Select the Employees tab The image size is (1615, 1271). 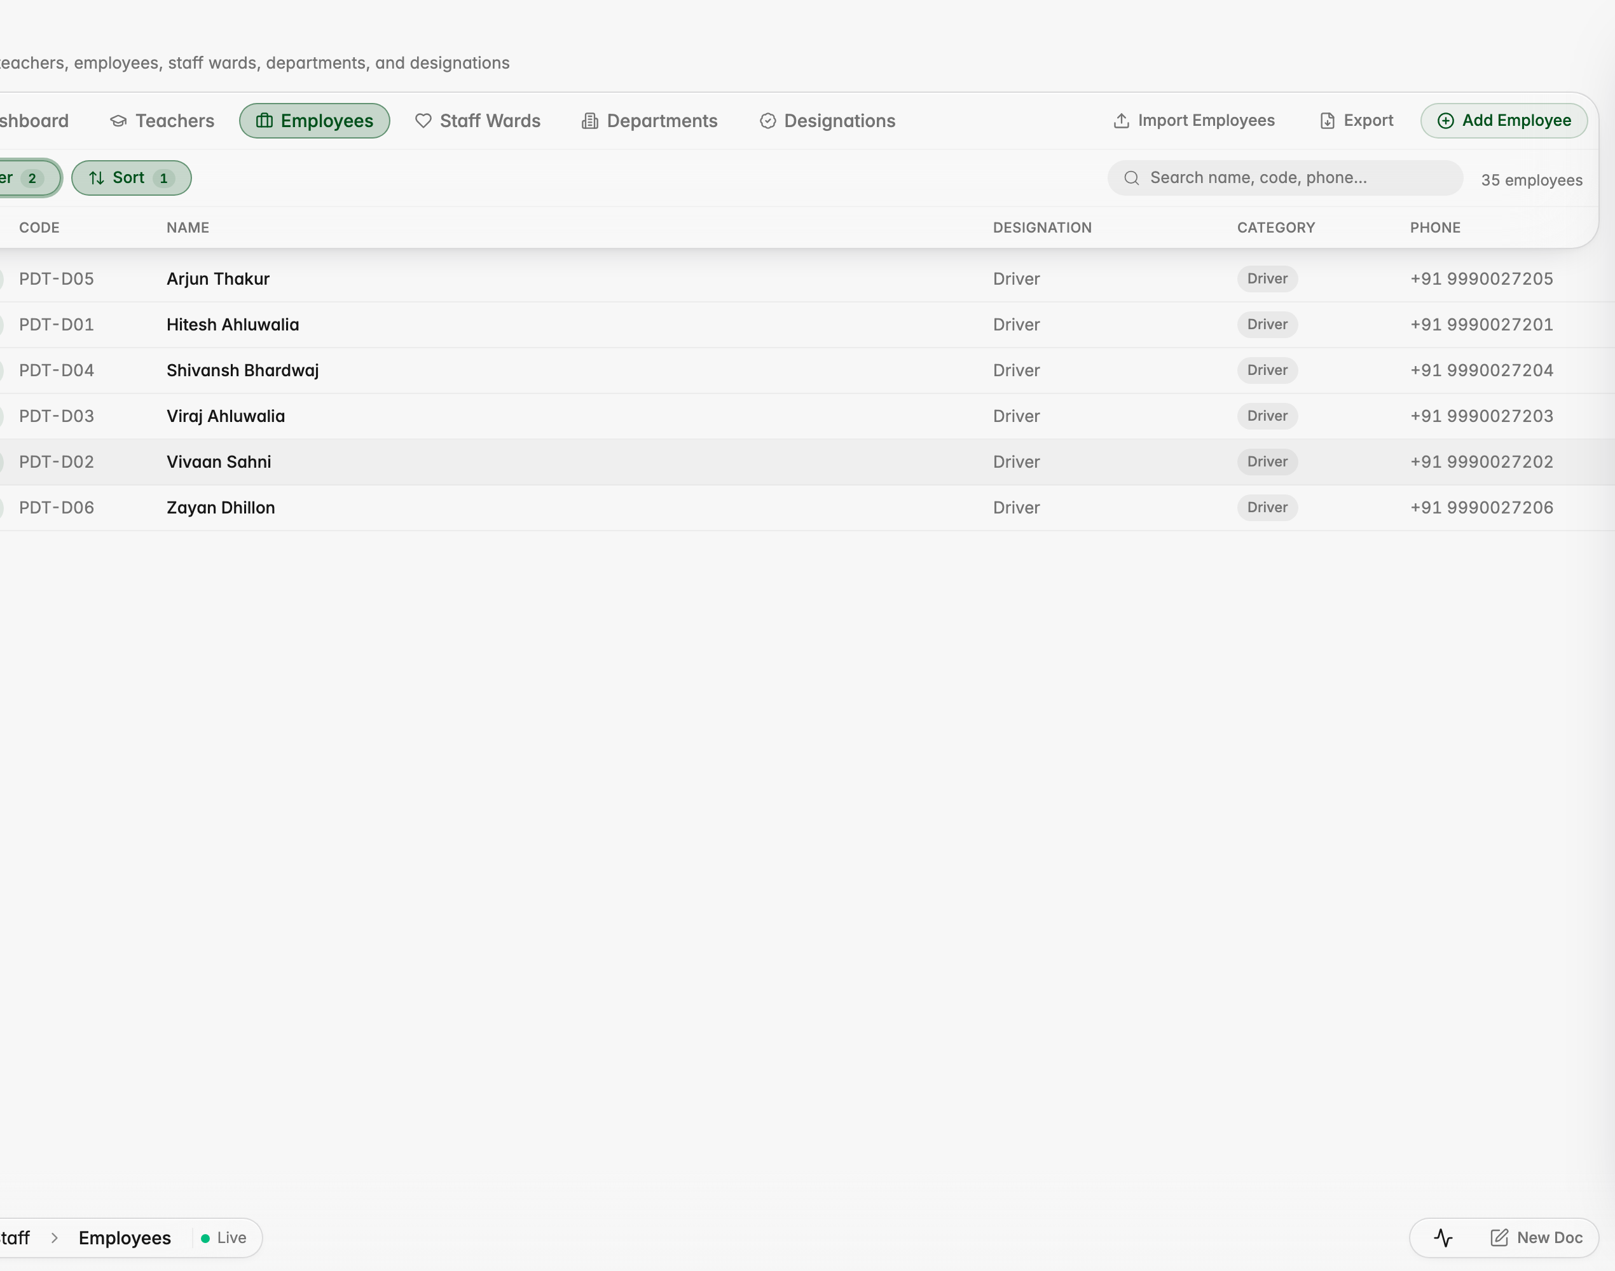(x=314, y=121)
